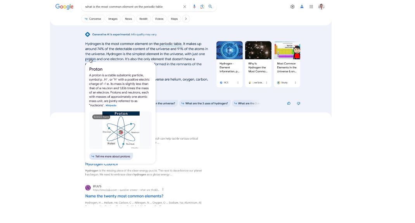The image size is (415, 223).
Task: Open the three-dot menu for BYJU'S result
Action: click(163, 189)
